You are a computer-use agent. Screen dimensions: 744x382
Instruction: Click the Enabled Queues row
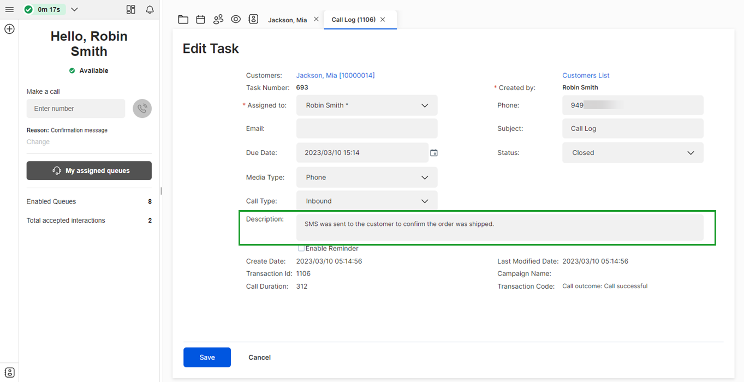[x=89, y=201]
